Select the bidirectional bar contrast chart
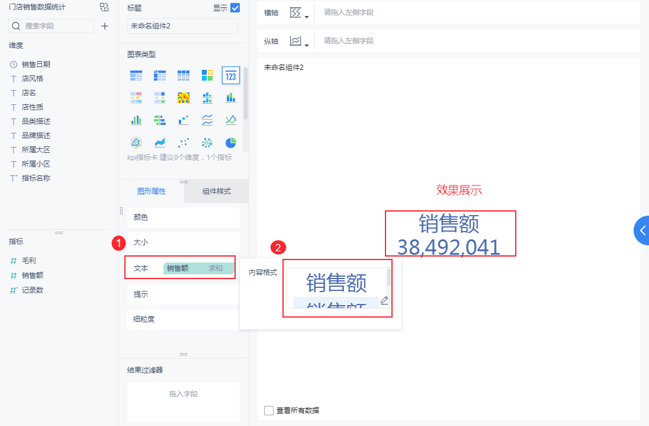Viewport: 649px width, 426px height. tap(160, 120)
